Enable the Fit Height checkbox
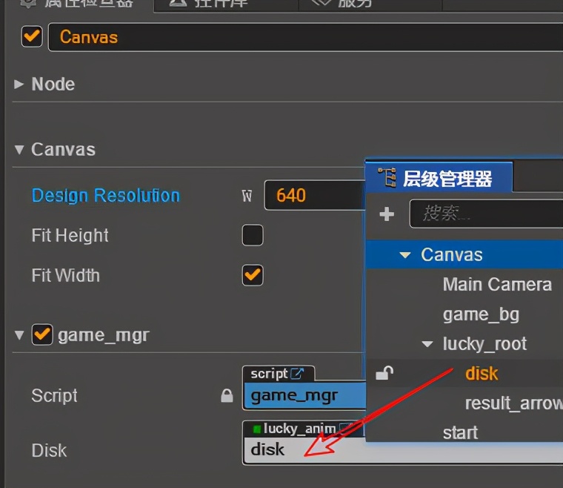This screenshot has width=563, height=488. (x=253, y=235)
